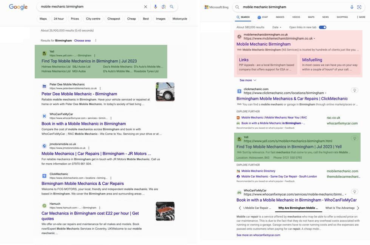Click the car thumbnail beside Peter Dee result
Viewport: 370px width, 245px height.
click(x=165, y=92)
